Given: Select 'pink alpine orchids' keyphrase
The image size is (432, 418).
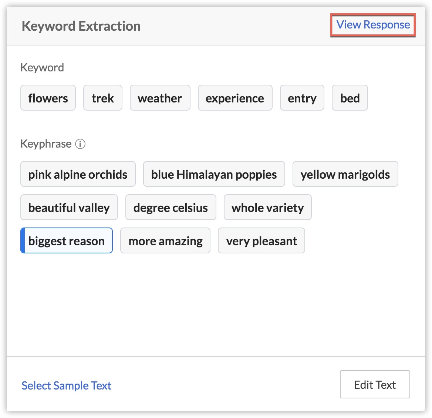Looking at the screenshot, I should point(78,174).
